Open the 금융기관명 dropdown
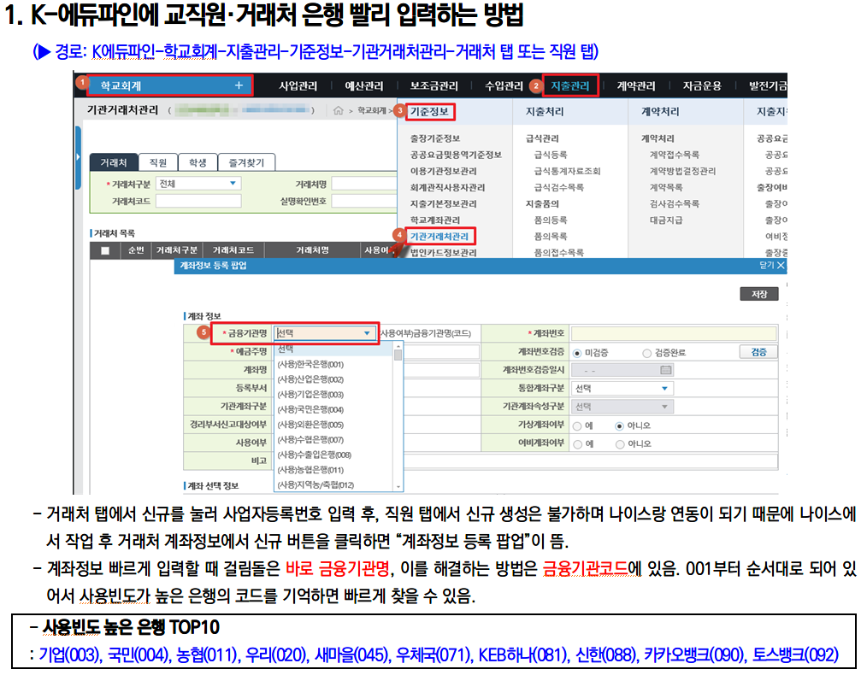The width and height of the screenshot is (867, 675). click(x=364, y=332)
